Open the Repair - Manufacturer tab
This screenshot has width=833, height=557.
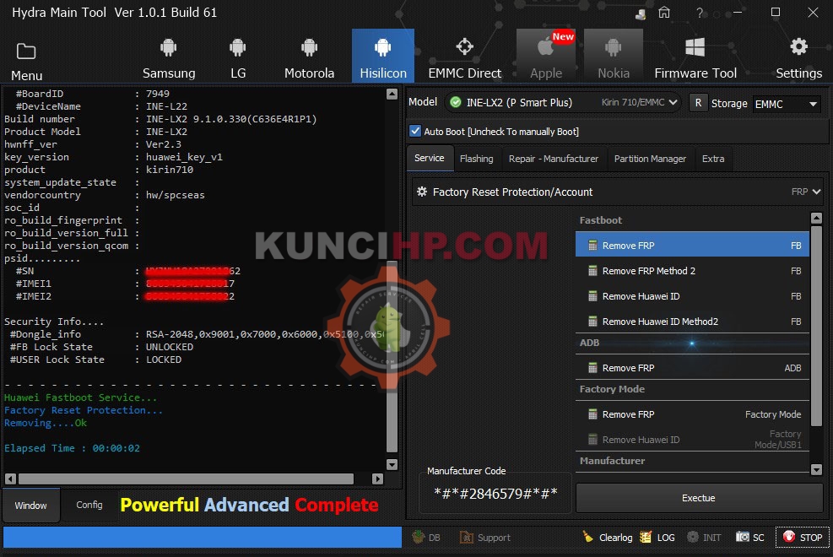553,159
